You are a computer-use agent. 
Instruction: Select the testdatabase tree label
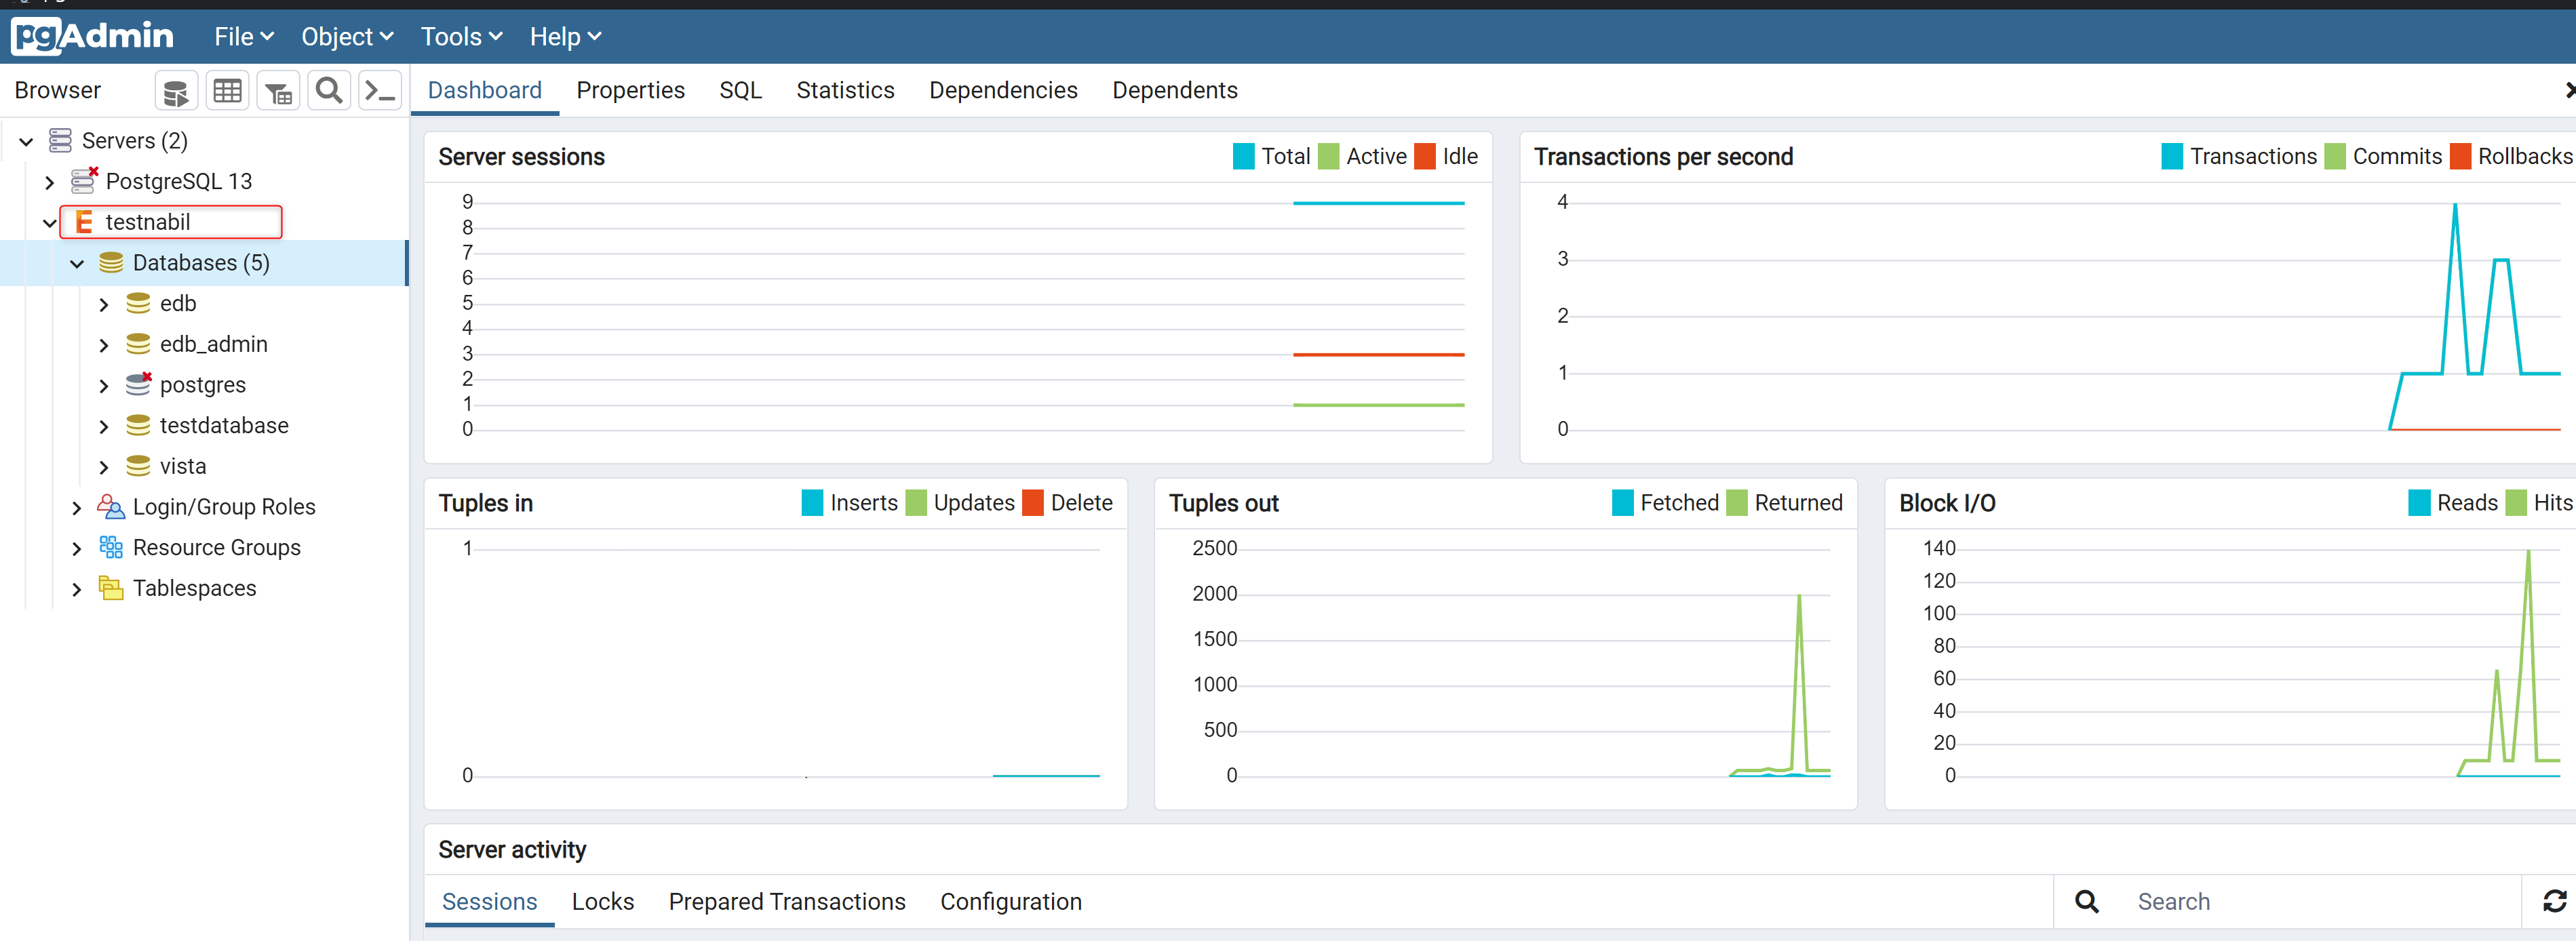coord(224,426)
